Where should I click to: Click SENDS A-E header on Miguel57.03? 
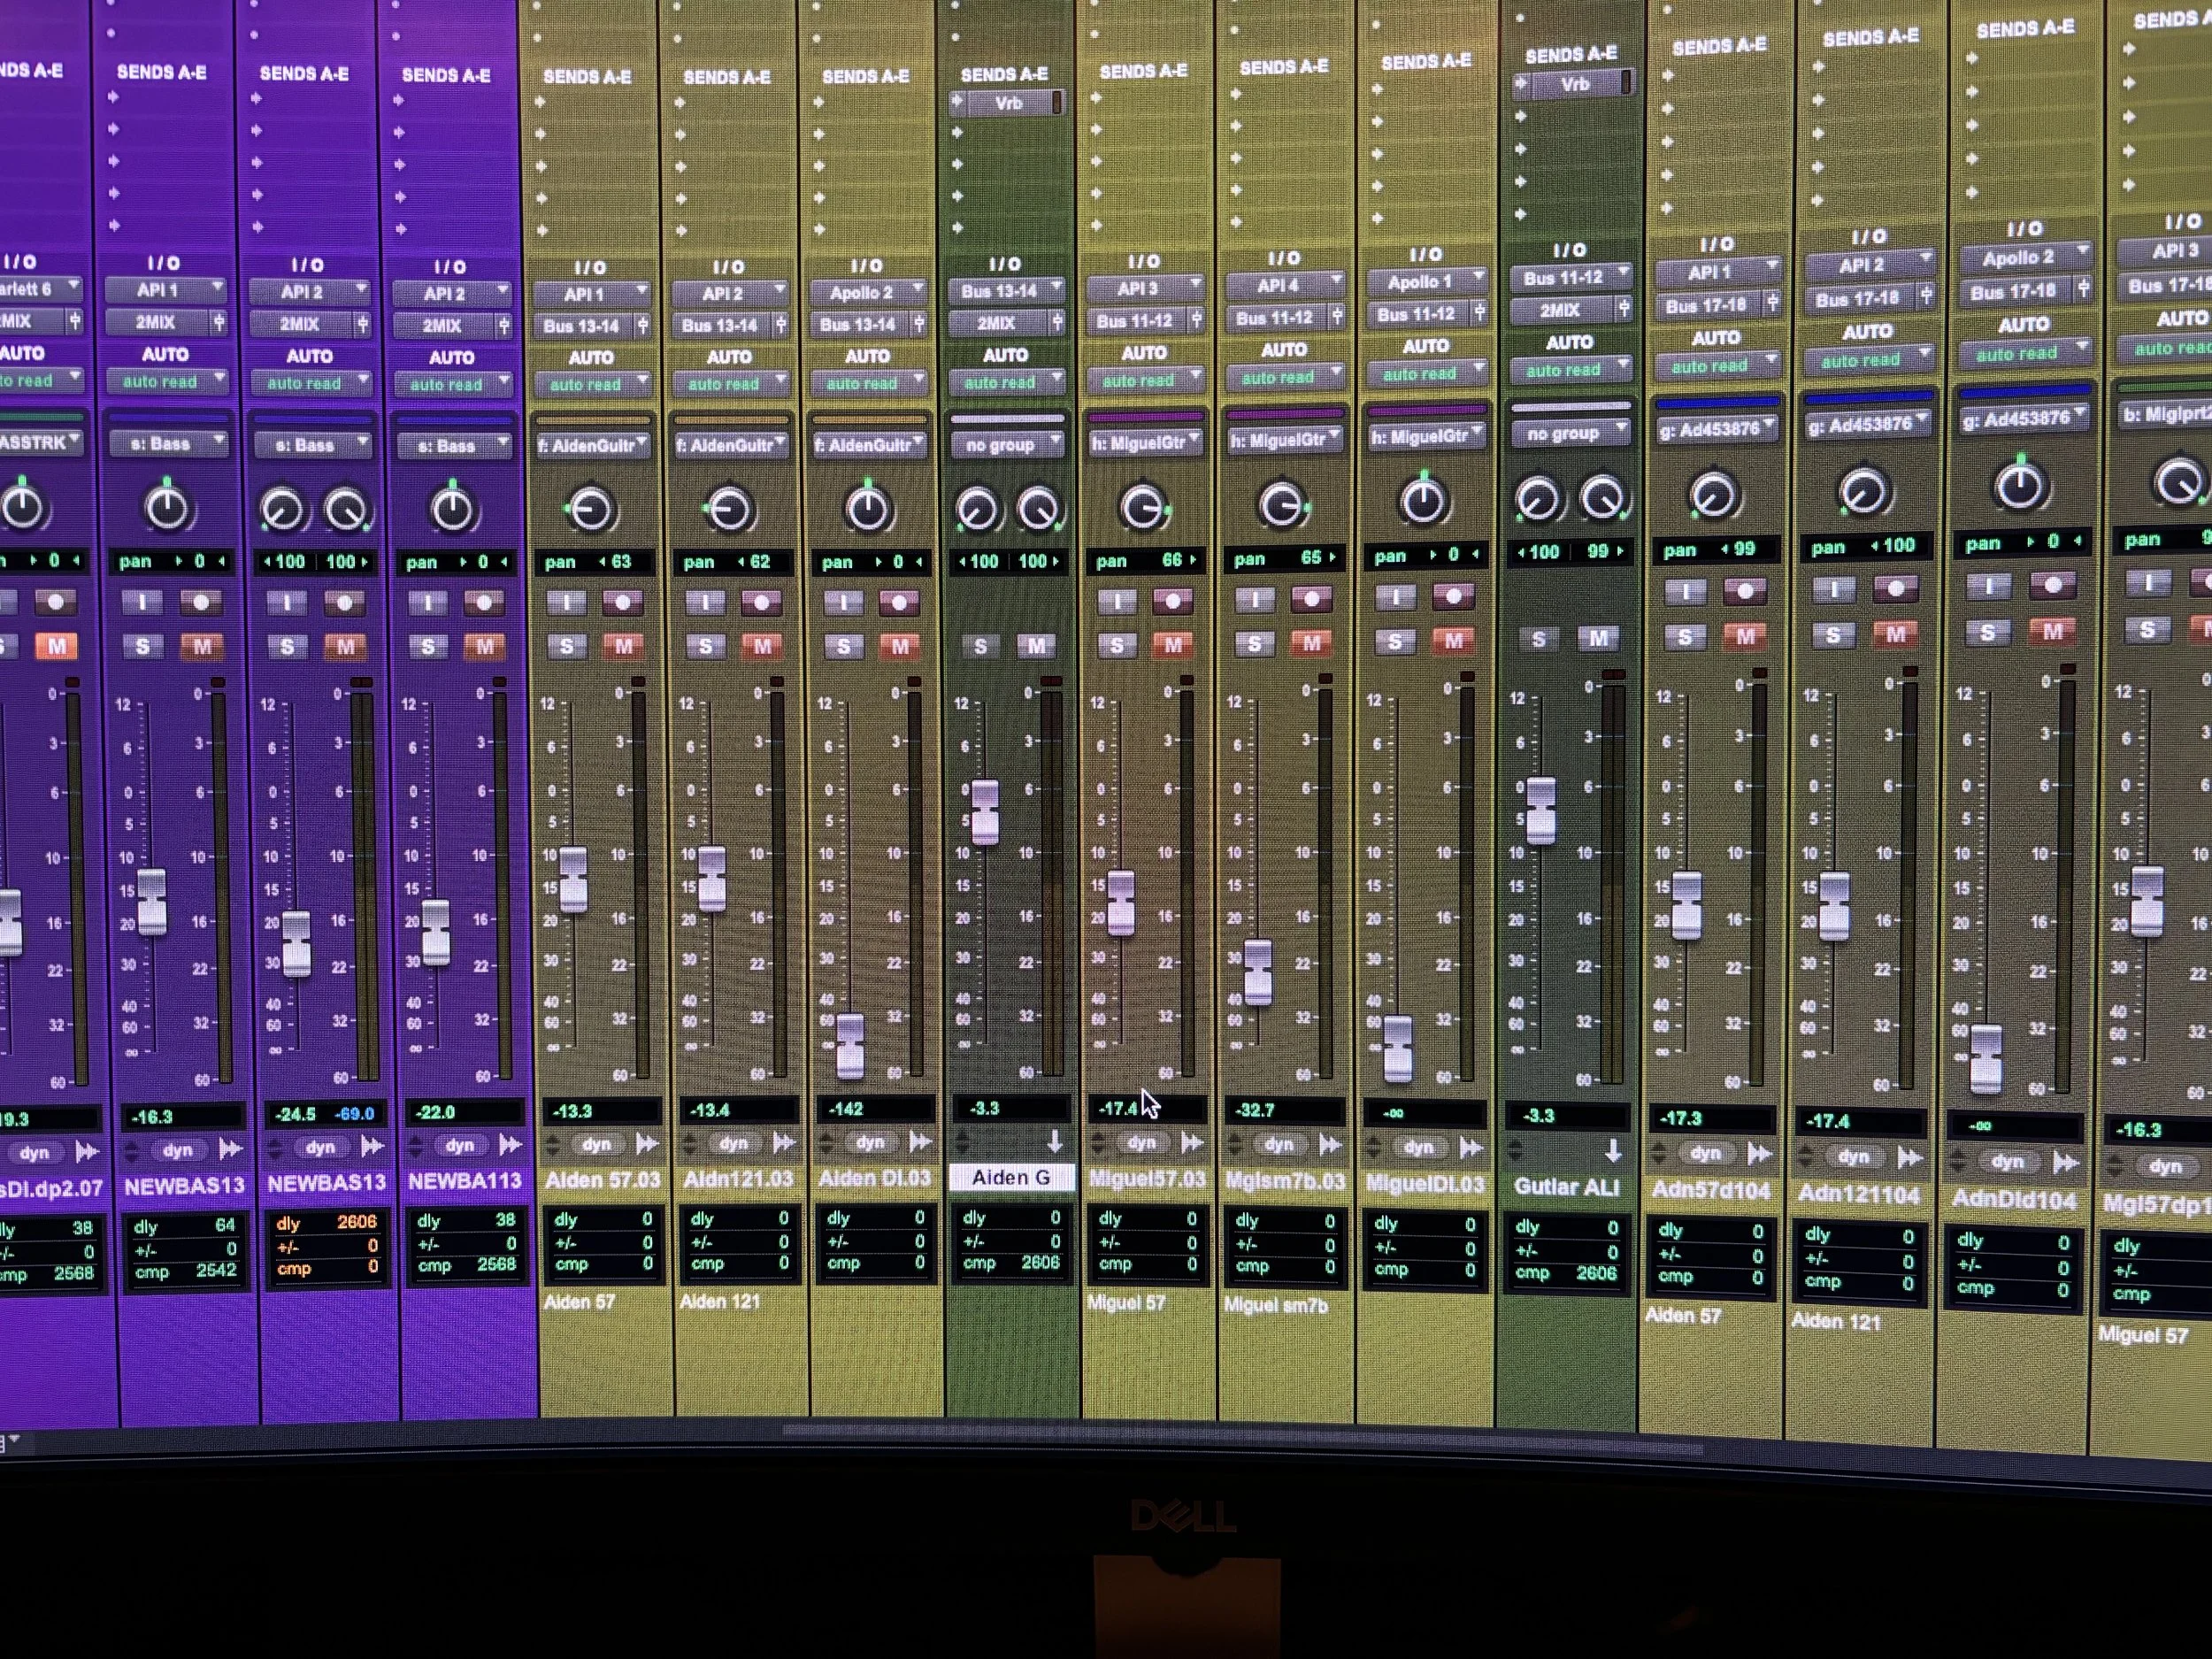click(x=1143, y=72)
